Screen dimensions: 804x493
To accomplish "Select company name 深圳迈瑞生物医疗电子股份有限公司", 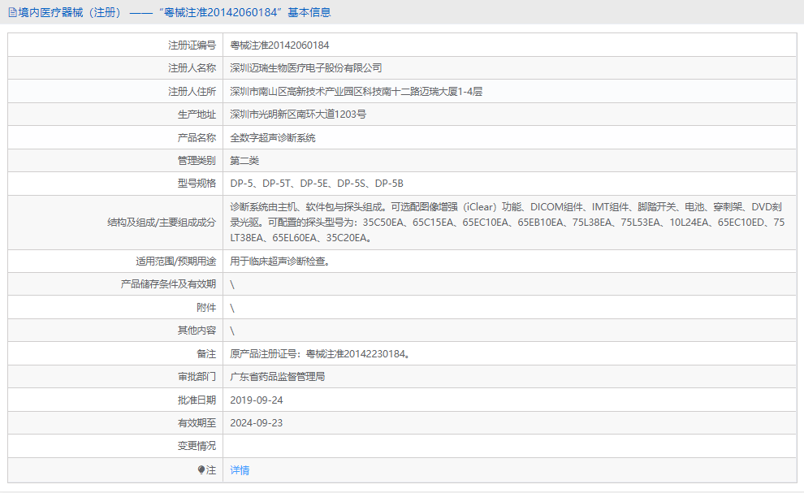I will tap(305, 68).
